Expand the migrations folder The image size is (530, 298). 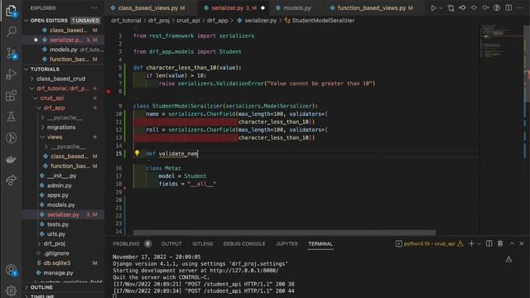[x=61, y=127]
